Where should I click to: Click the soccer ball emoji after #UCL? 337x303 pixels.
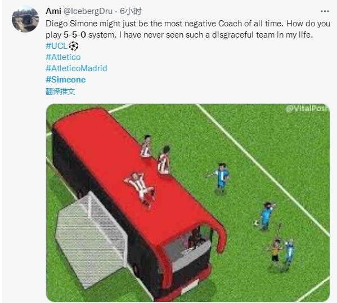(x=74, y=46)
